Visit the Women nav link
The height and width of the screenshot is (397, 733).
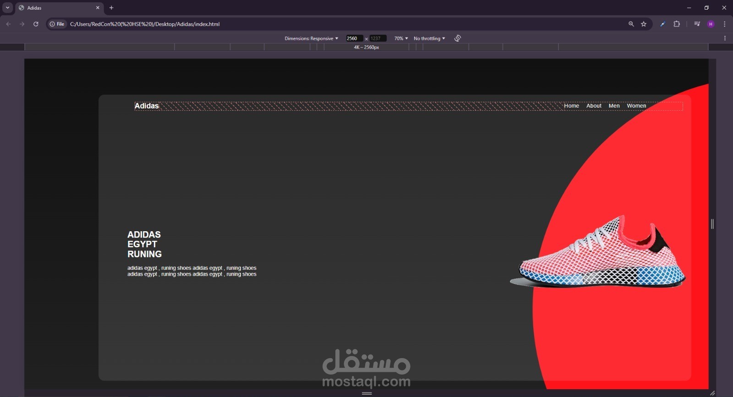[x=636, y=106]
